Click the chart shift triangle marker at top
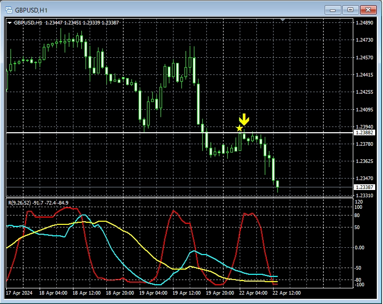Screen dimensions: 383x304 tap(282, 20)
